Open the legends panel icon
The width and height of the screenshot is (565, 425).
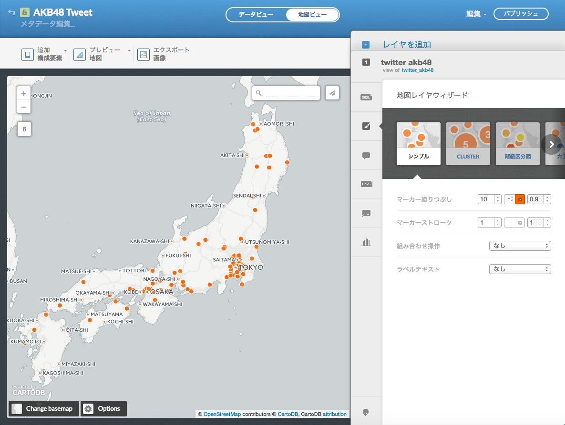tap(366, 213)
